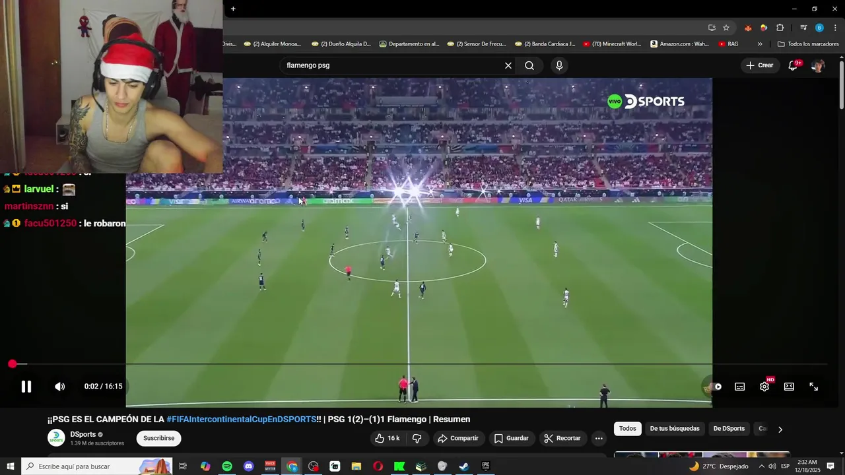
Task: Submit search with magnifier button
Action: pos(529,65)
